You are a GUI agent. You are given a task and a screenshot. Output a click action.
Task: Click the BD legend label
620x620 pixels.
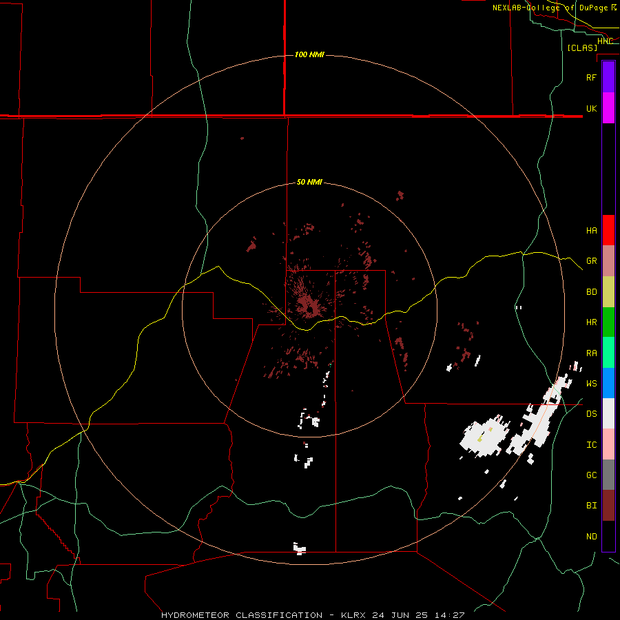591,292
